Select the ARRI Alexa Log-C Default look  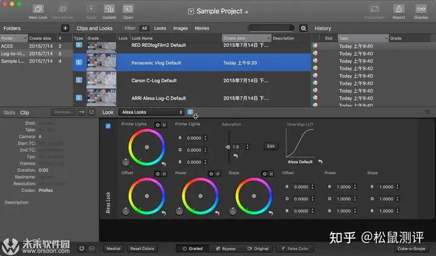pos(192,98)
